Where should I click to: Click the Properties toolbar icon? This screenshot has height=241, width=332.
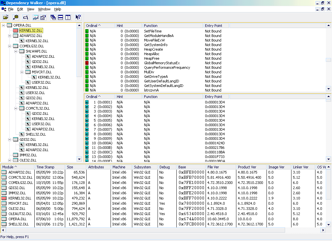click(43, 18)
